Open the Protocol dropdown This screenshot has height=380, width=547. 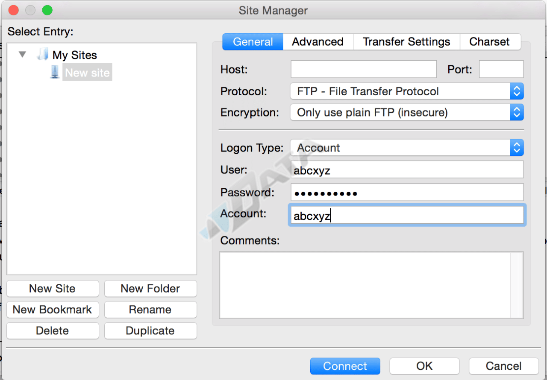point(406,91)
